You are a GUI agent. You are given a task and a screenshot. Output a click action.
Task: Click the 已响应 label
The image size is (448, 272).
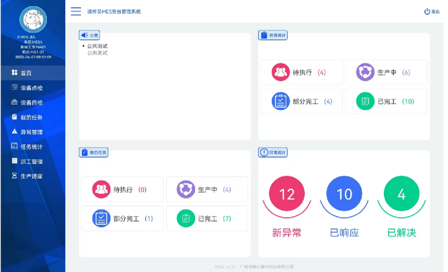pyautogui.click(x=344, y=233)
